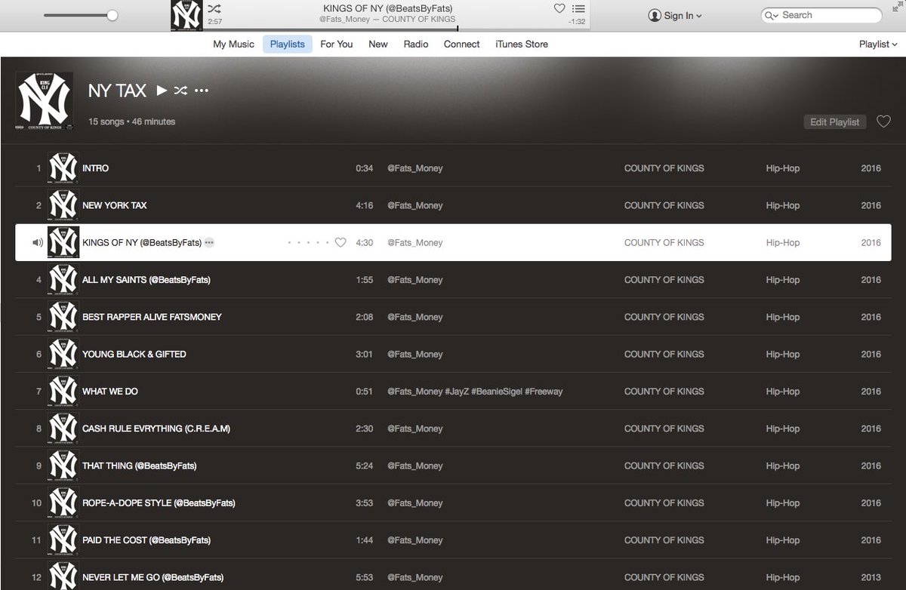This screenshot has height=590, width=906.
Task: Select the Playlists tab
Action: [288, 44]
